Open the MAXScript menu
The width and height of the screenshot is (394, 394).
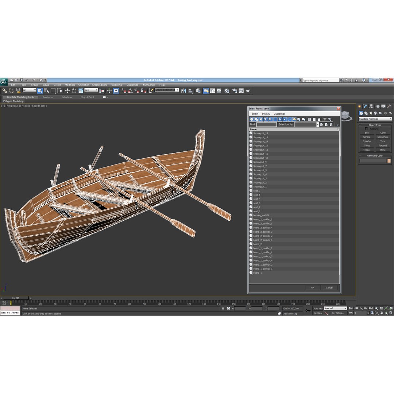pos(149,85)
